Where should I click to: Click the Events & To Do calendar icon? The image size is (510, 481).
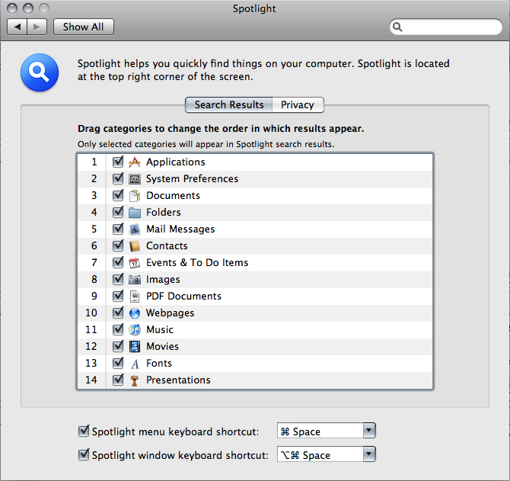[134, 263]
